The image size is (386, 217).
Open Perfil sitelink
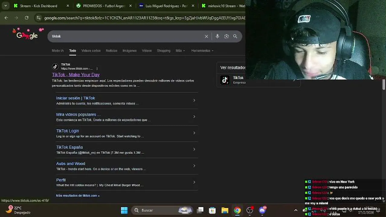pyautogui.click(x=61, y=180)
